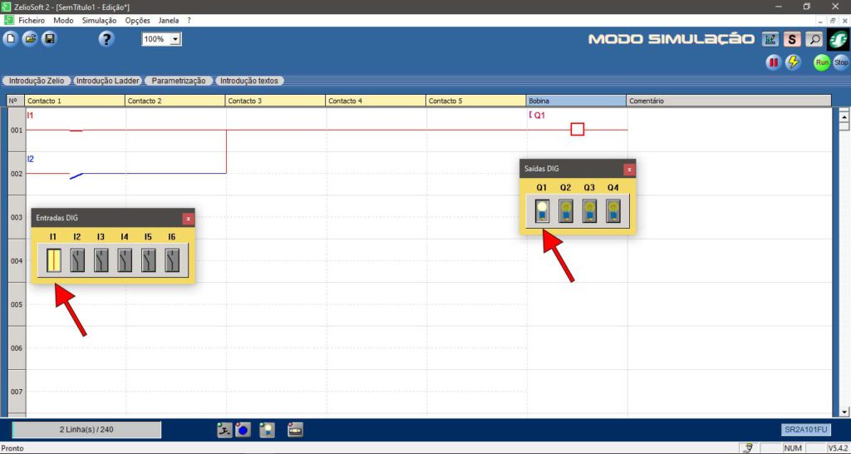This screenshot has width=851, height=454.
Task: Click the magnifier monitoring mode icon
Action: (x=814, y=39)
